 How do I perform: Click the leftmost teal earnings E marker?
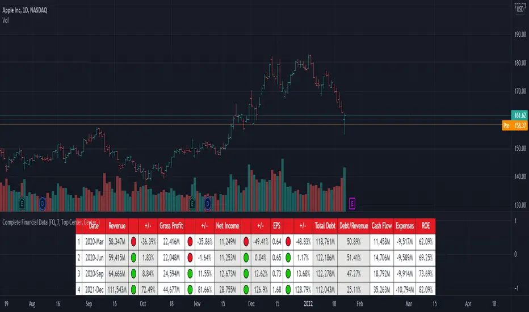click(x=23, y=202)
